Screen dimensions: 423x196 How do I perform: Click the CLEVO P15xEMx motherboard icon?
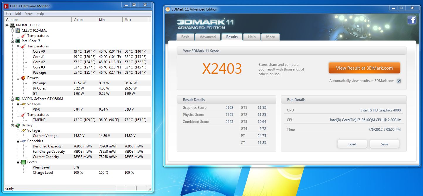tap(18, 30)
